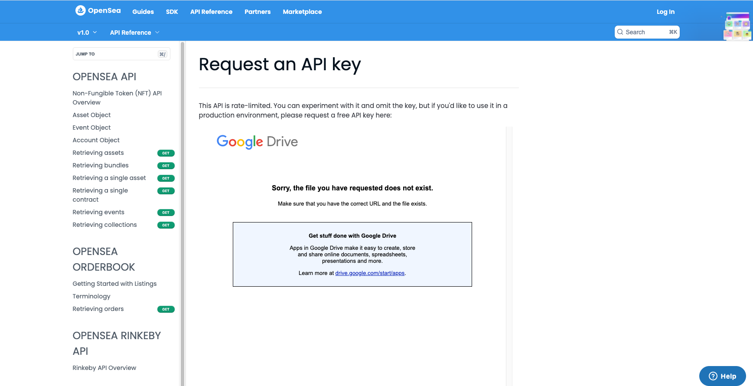Select the GET badge beside Retrieving events
This screenshot has height=386, width=753.
166,212
